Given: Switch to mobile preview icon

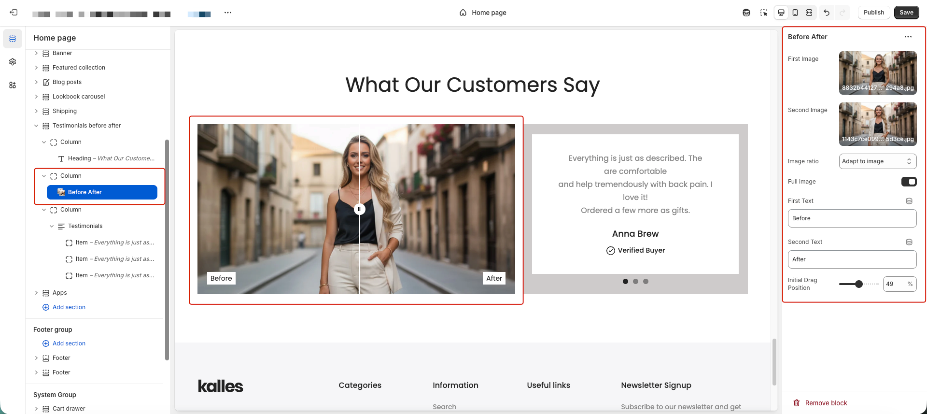Looking at the screenshot, I should coord(795,13).
